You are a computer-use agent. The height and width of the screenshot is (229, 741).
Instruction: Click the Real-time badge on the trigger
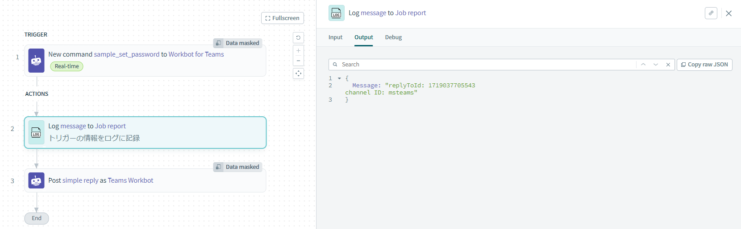coord(67,66)
